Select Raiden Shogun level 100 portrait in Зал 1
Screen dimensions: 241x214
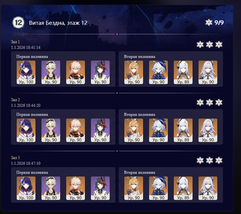click(26, 72)
